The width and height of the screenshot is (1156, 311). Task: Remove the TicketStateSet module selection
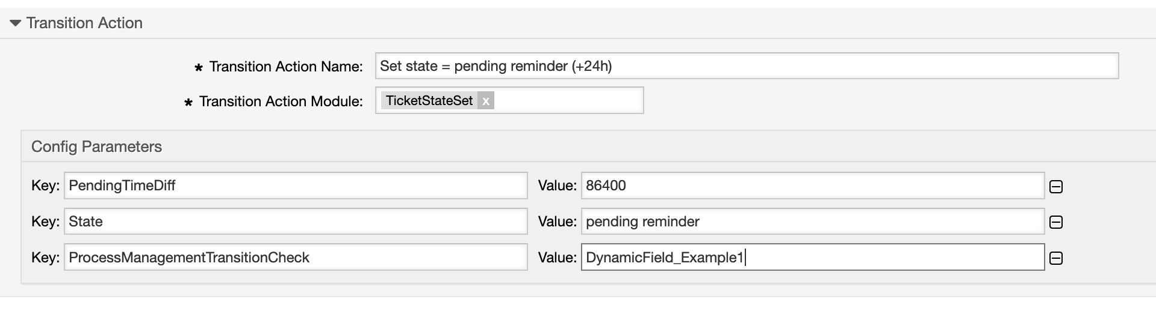point(486,101)
